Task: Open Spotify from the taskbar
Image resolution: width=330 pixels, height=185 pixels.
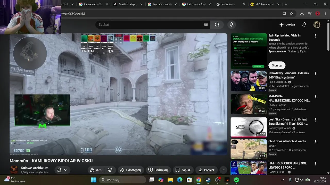Action: [x=236, y=180]
